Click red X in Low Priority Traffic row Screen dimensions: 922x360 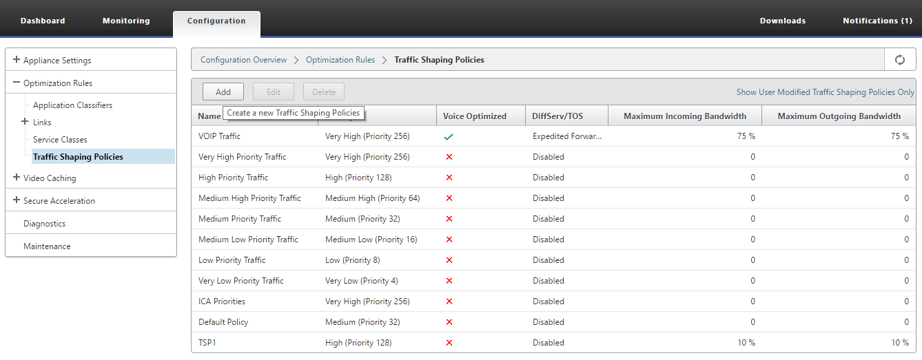pyautogui.click(x=449, y=260)
